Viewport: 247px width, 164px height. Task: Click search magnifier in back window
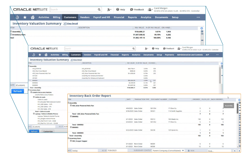click(99, 10)
